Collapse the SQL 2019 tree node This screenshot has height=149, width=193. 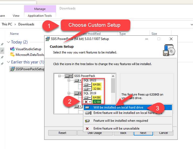point(69,93)
